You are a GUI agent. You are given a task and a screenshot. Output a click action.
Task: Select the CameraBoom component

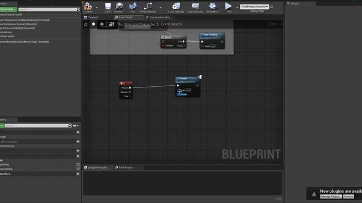tap(6, 32)
